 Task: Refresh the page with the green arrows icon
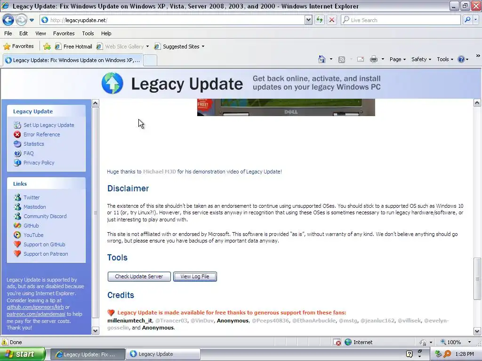[320, 20]
